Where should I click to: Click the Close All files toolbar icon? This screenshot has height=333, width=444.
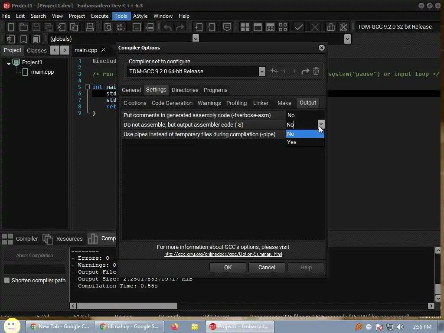(x=74, y=27)
